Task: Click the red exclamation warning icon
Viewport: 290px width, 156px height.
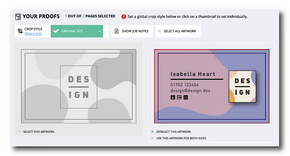Action: (x=123, y=17)
